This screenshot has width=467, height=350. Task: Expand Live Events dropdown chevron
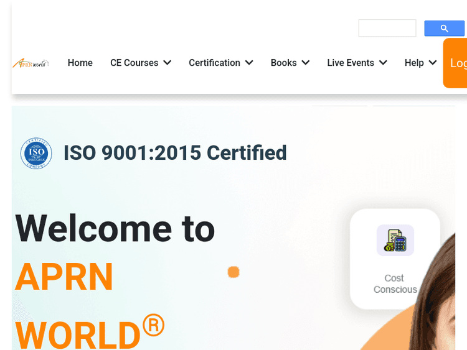tap(384, 63)
